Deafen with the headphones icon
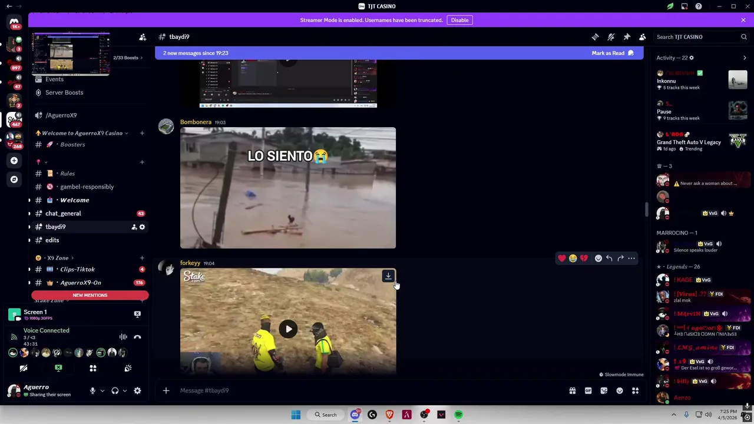 (x=115, y=391)
